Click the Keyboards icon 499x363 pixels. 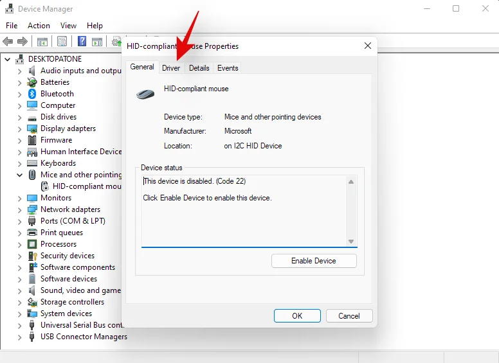click(32, 163)
